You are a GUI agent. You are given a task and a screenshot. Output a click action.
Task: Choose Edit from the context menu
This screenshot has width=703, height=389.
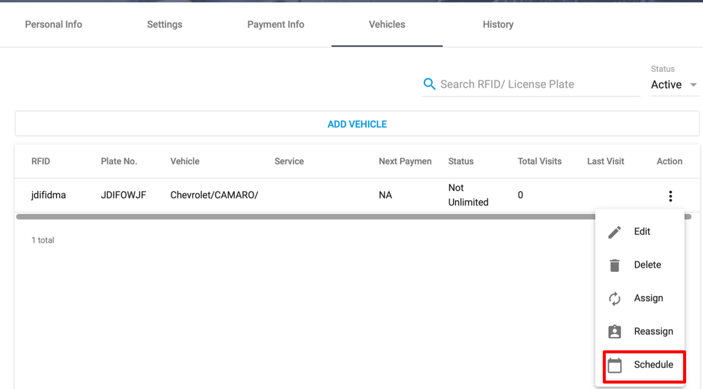tap(642, 231)
